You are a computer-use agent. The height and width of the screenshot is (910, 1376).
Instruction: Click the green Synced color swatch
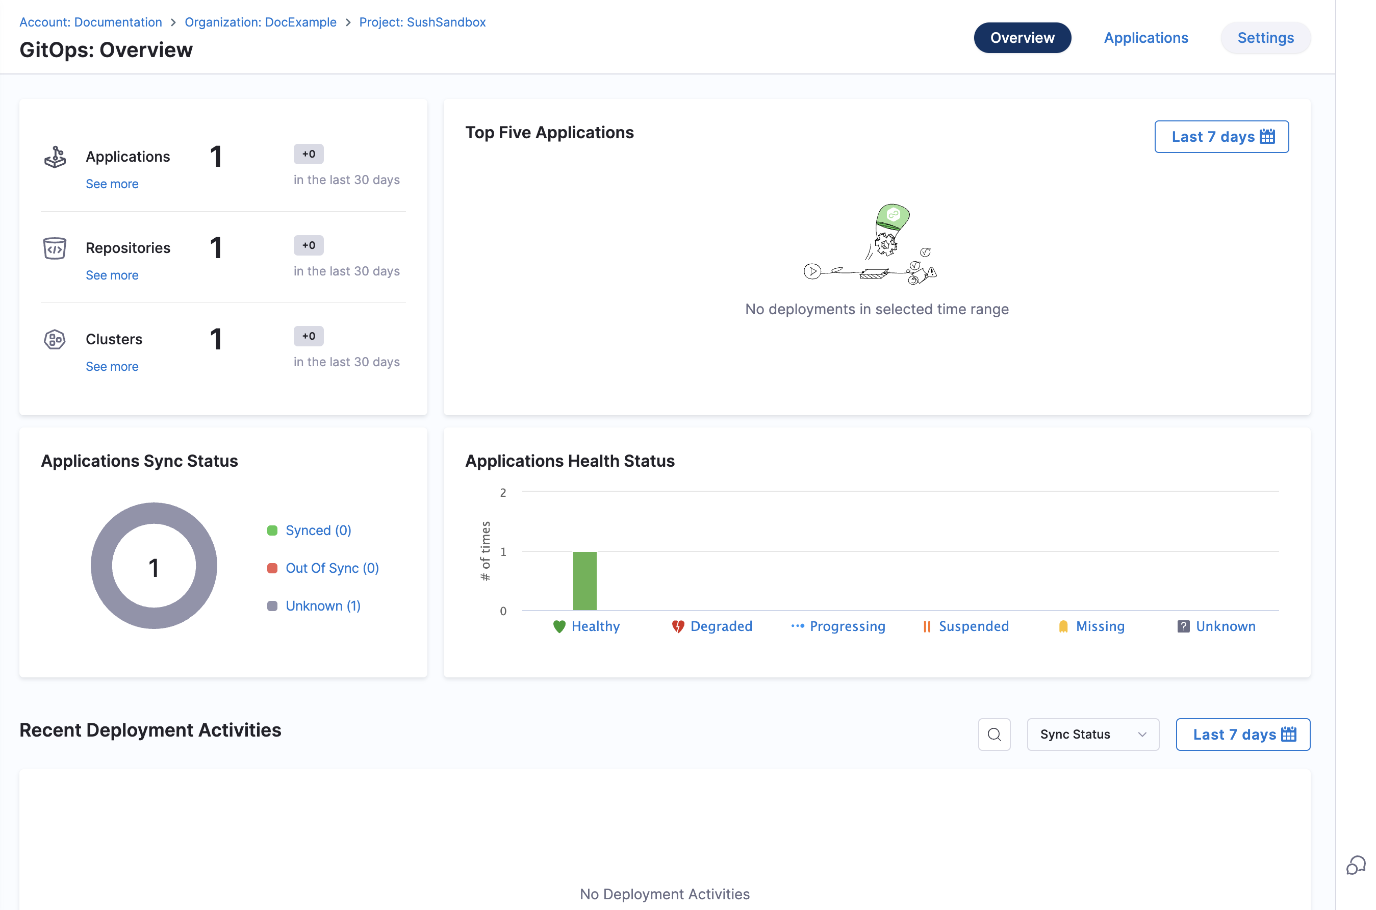click(x=272, y=530)
